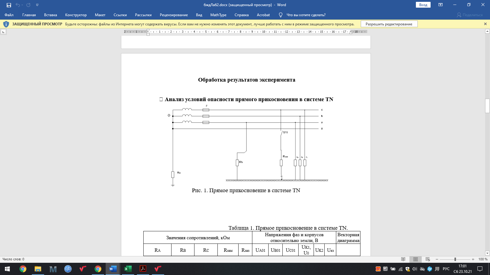Open qBittorrent from the taskbar

68,269
